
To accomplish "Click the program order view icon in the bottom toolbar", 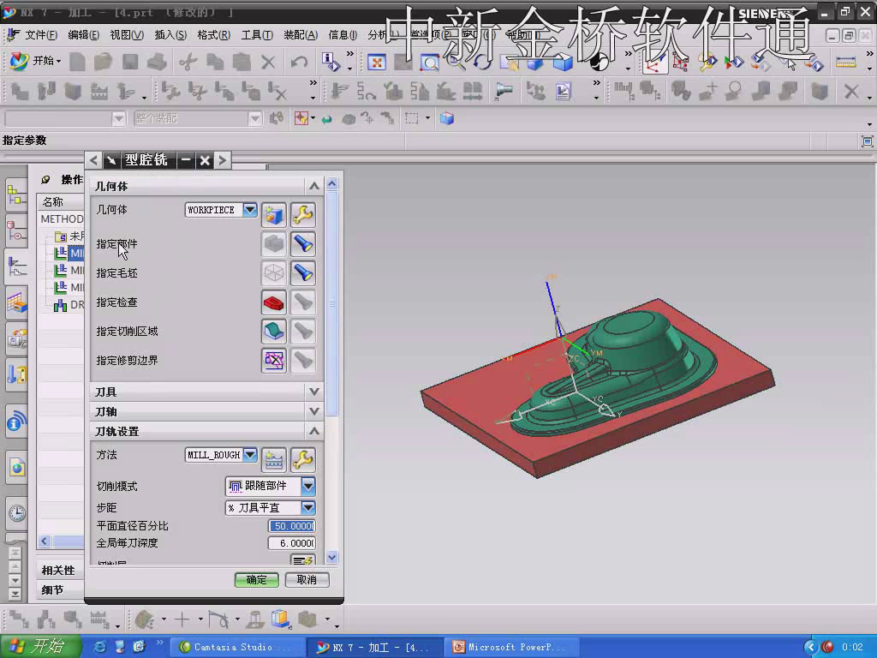I will tap(19, 619).
